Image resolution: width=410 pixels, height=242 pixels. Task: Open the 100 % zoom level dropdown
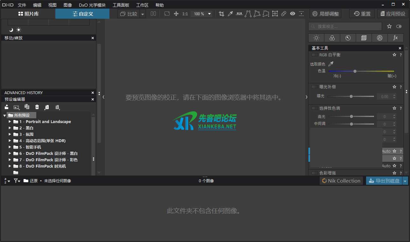tap(209, 14)
